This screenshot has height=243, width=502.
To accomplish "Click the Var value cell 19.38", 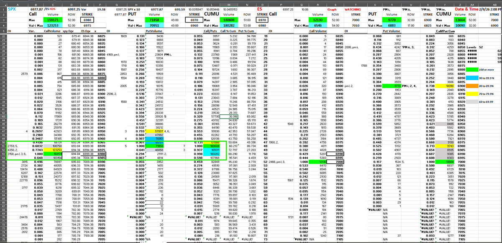I will coord(100,8).
